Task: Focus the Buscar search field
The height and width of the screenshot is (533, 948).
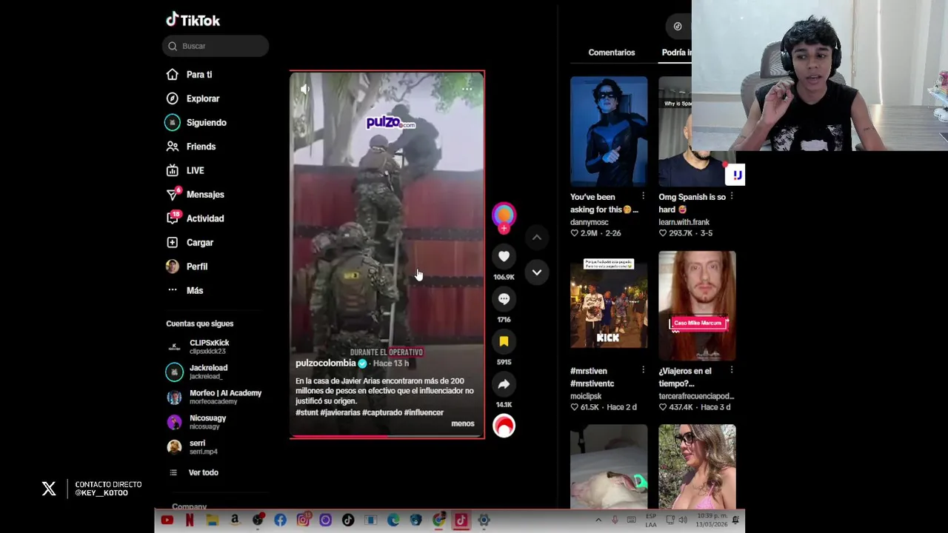Action: pyautogui.click(x=216, y=46)
